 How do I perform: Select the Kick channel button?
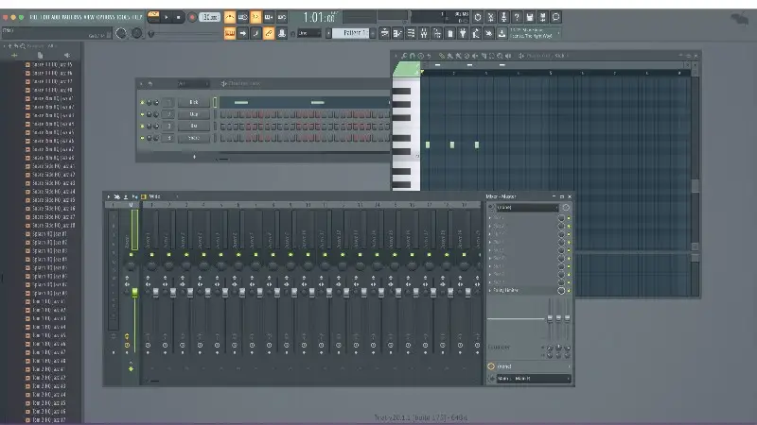pos(193,102)
